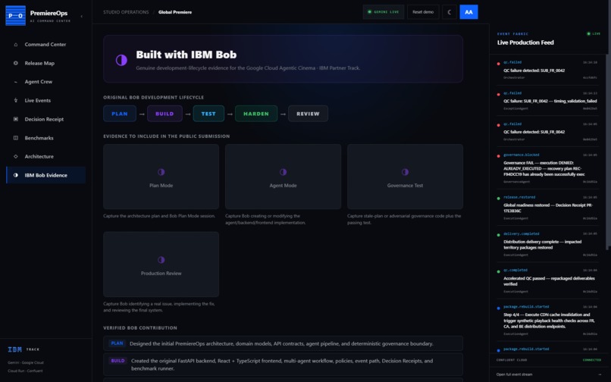Click Studio Operations breadcrumb
The height and width of the screenshot is (382, 611).
pyautogui.click(x=126, y=12)
